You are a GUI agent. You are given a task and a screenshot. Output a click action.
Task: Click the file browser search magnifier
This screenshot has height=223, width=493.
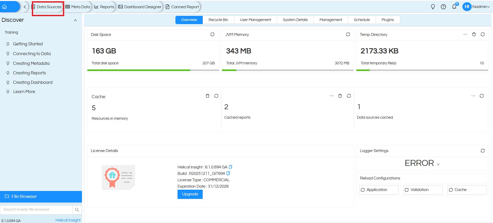pos(77,210)
